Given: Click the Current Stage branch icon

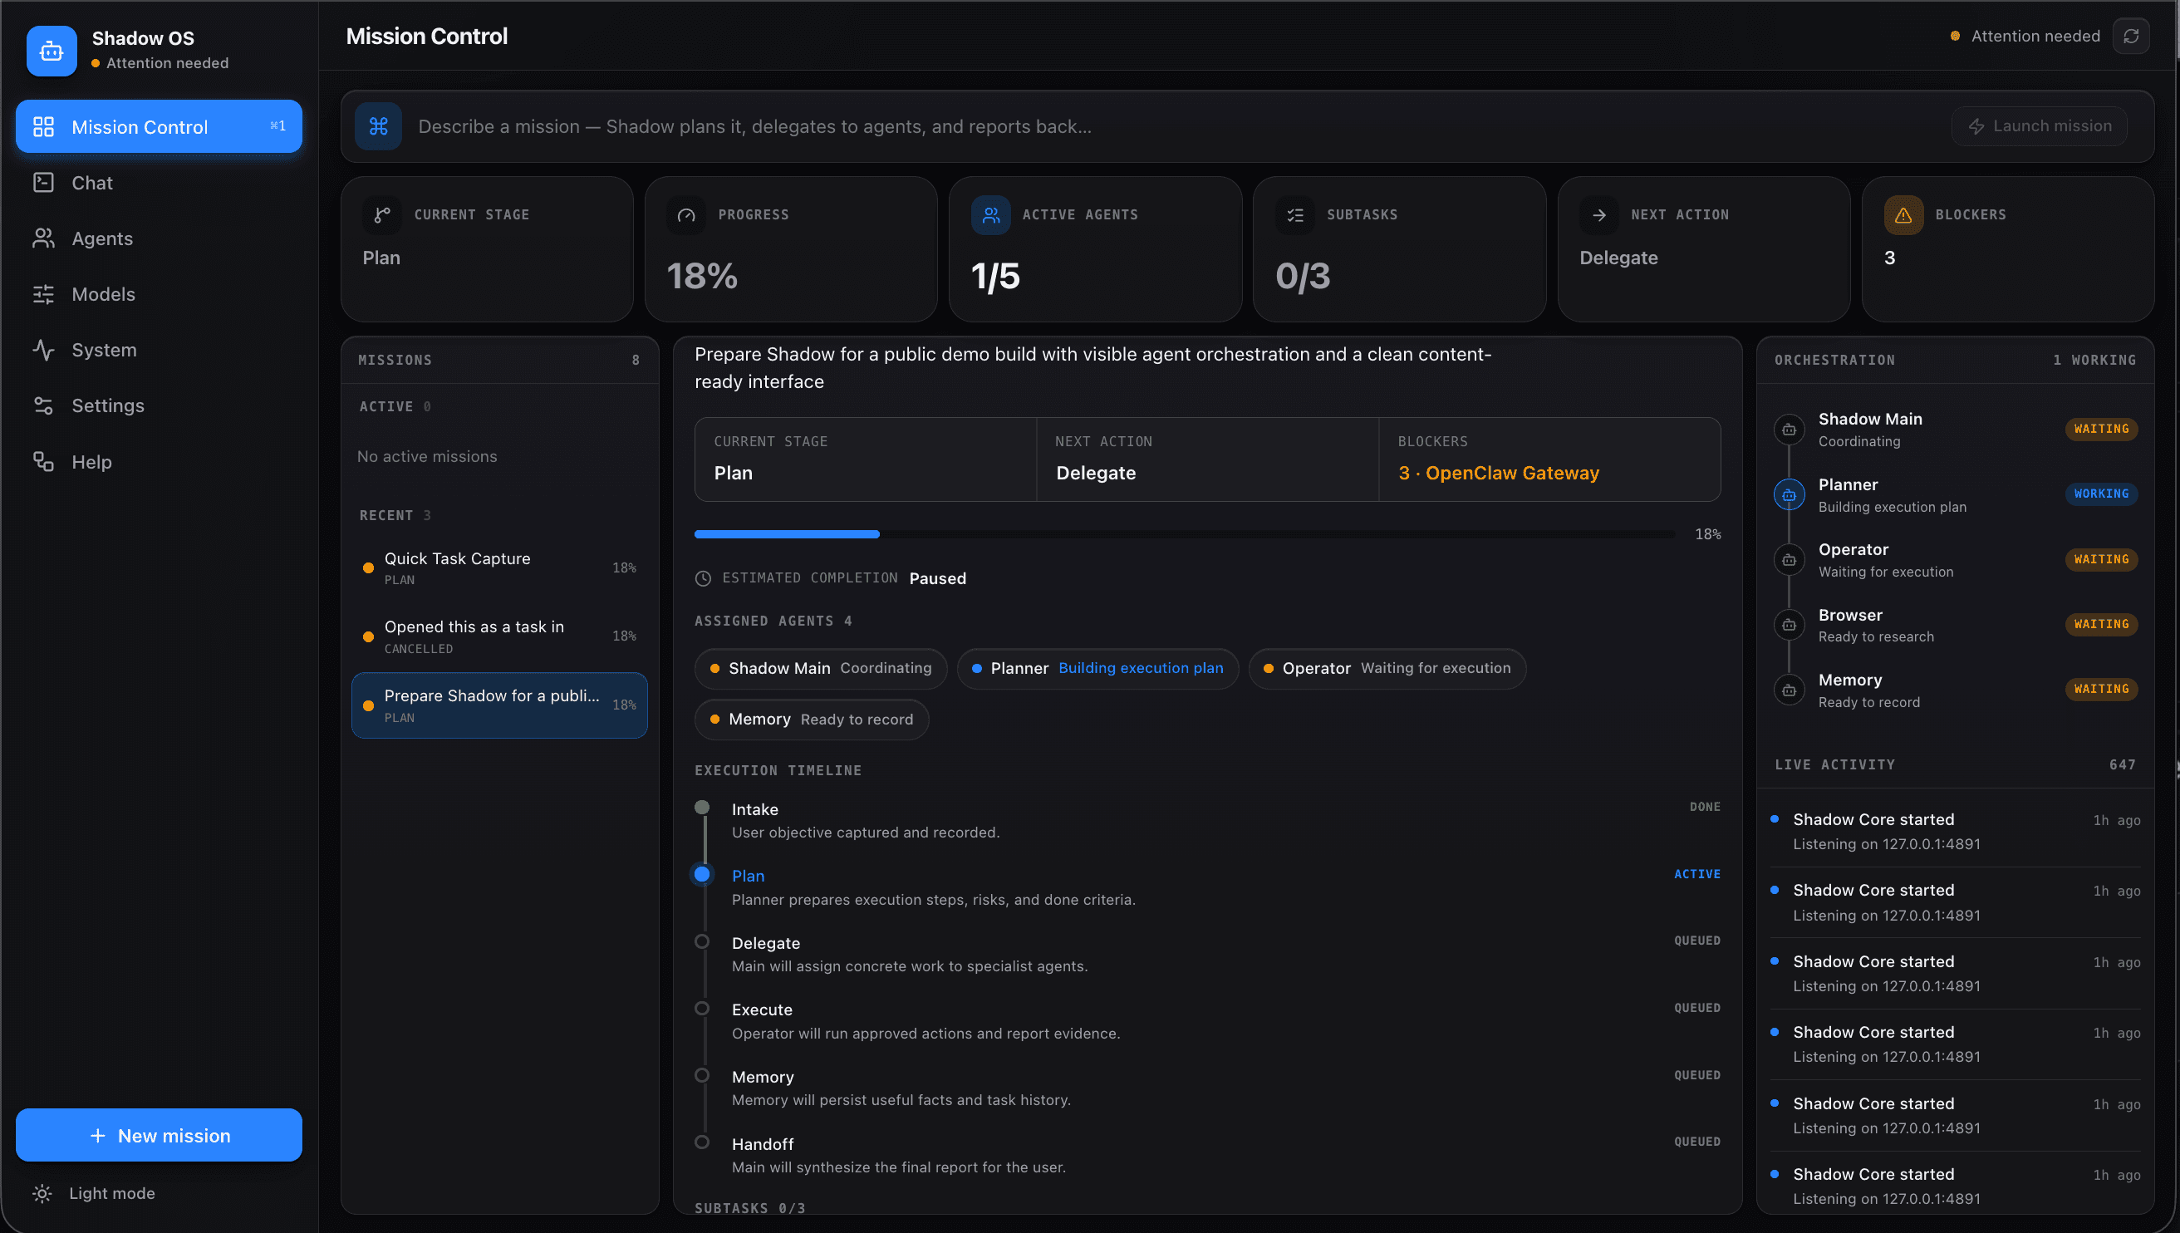Looking at the screenshot, I should [x=382, y=215].
